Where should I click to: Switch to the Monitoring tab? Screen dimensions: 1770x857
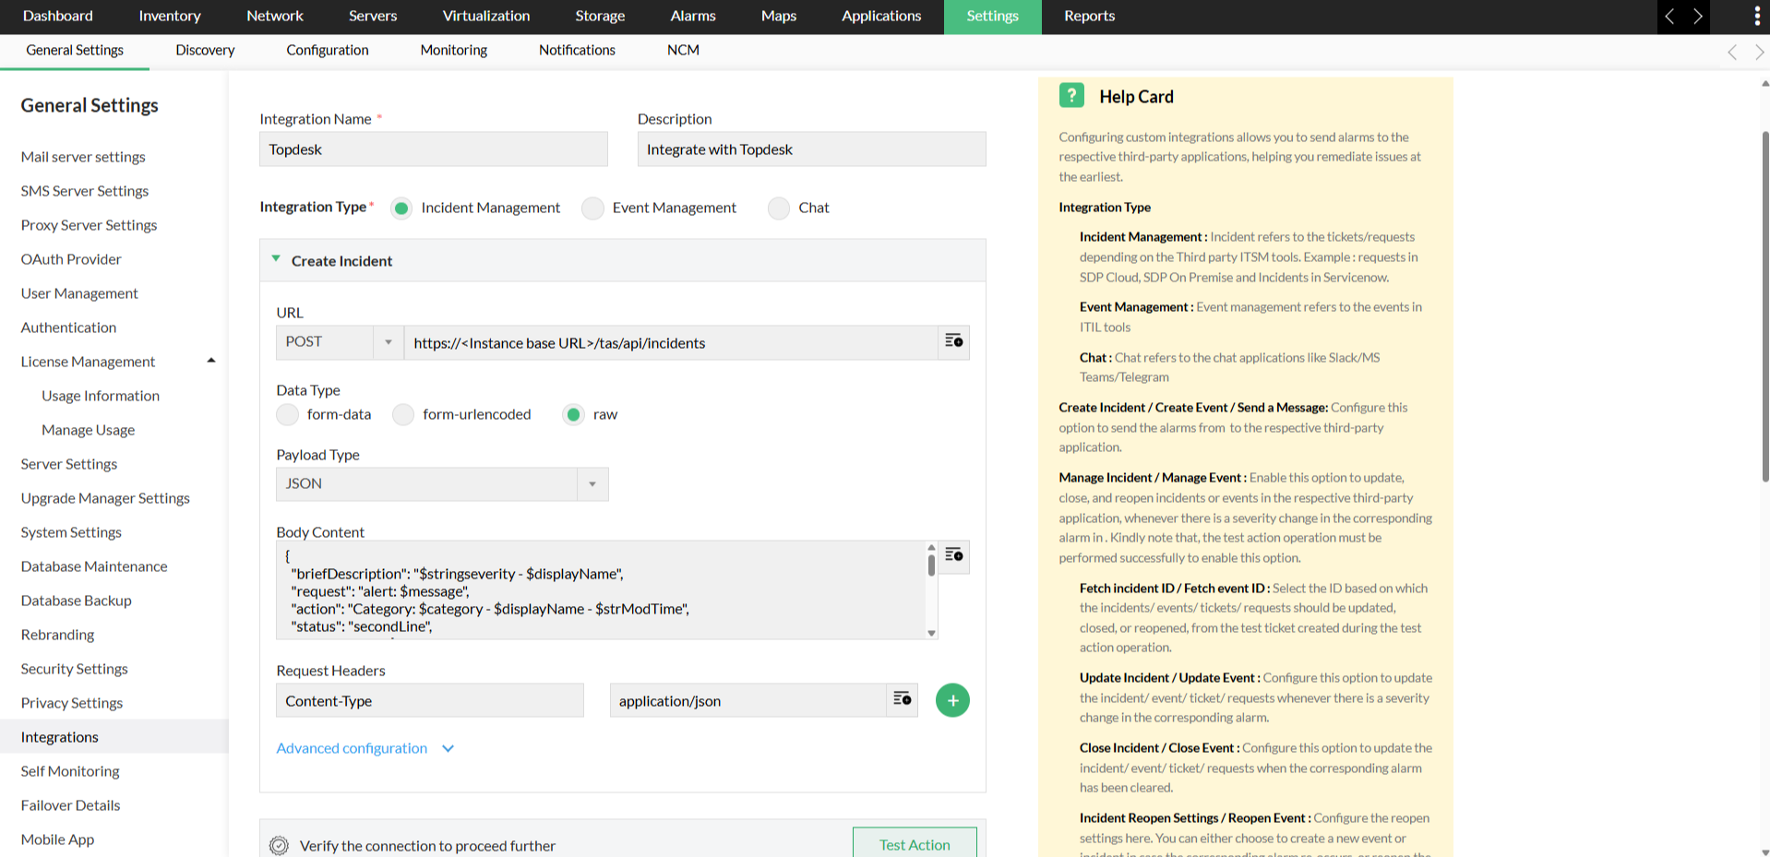[453, 50]
